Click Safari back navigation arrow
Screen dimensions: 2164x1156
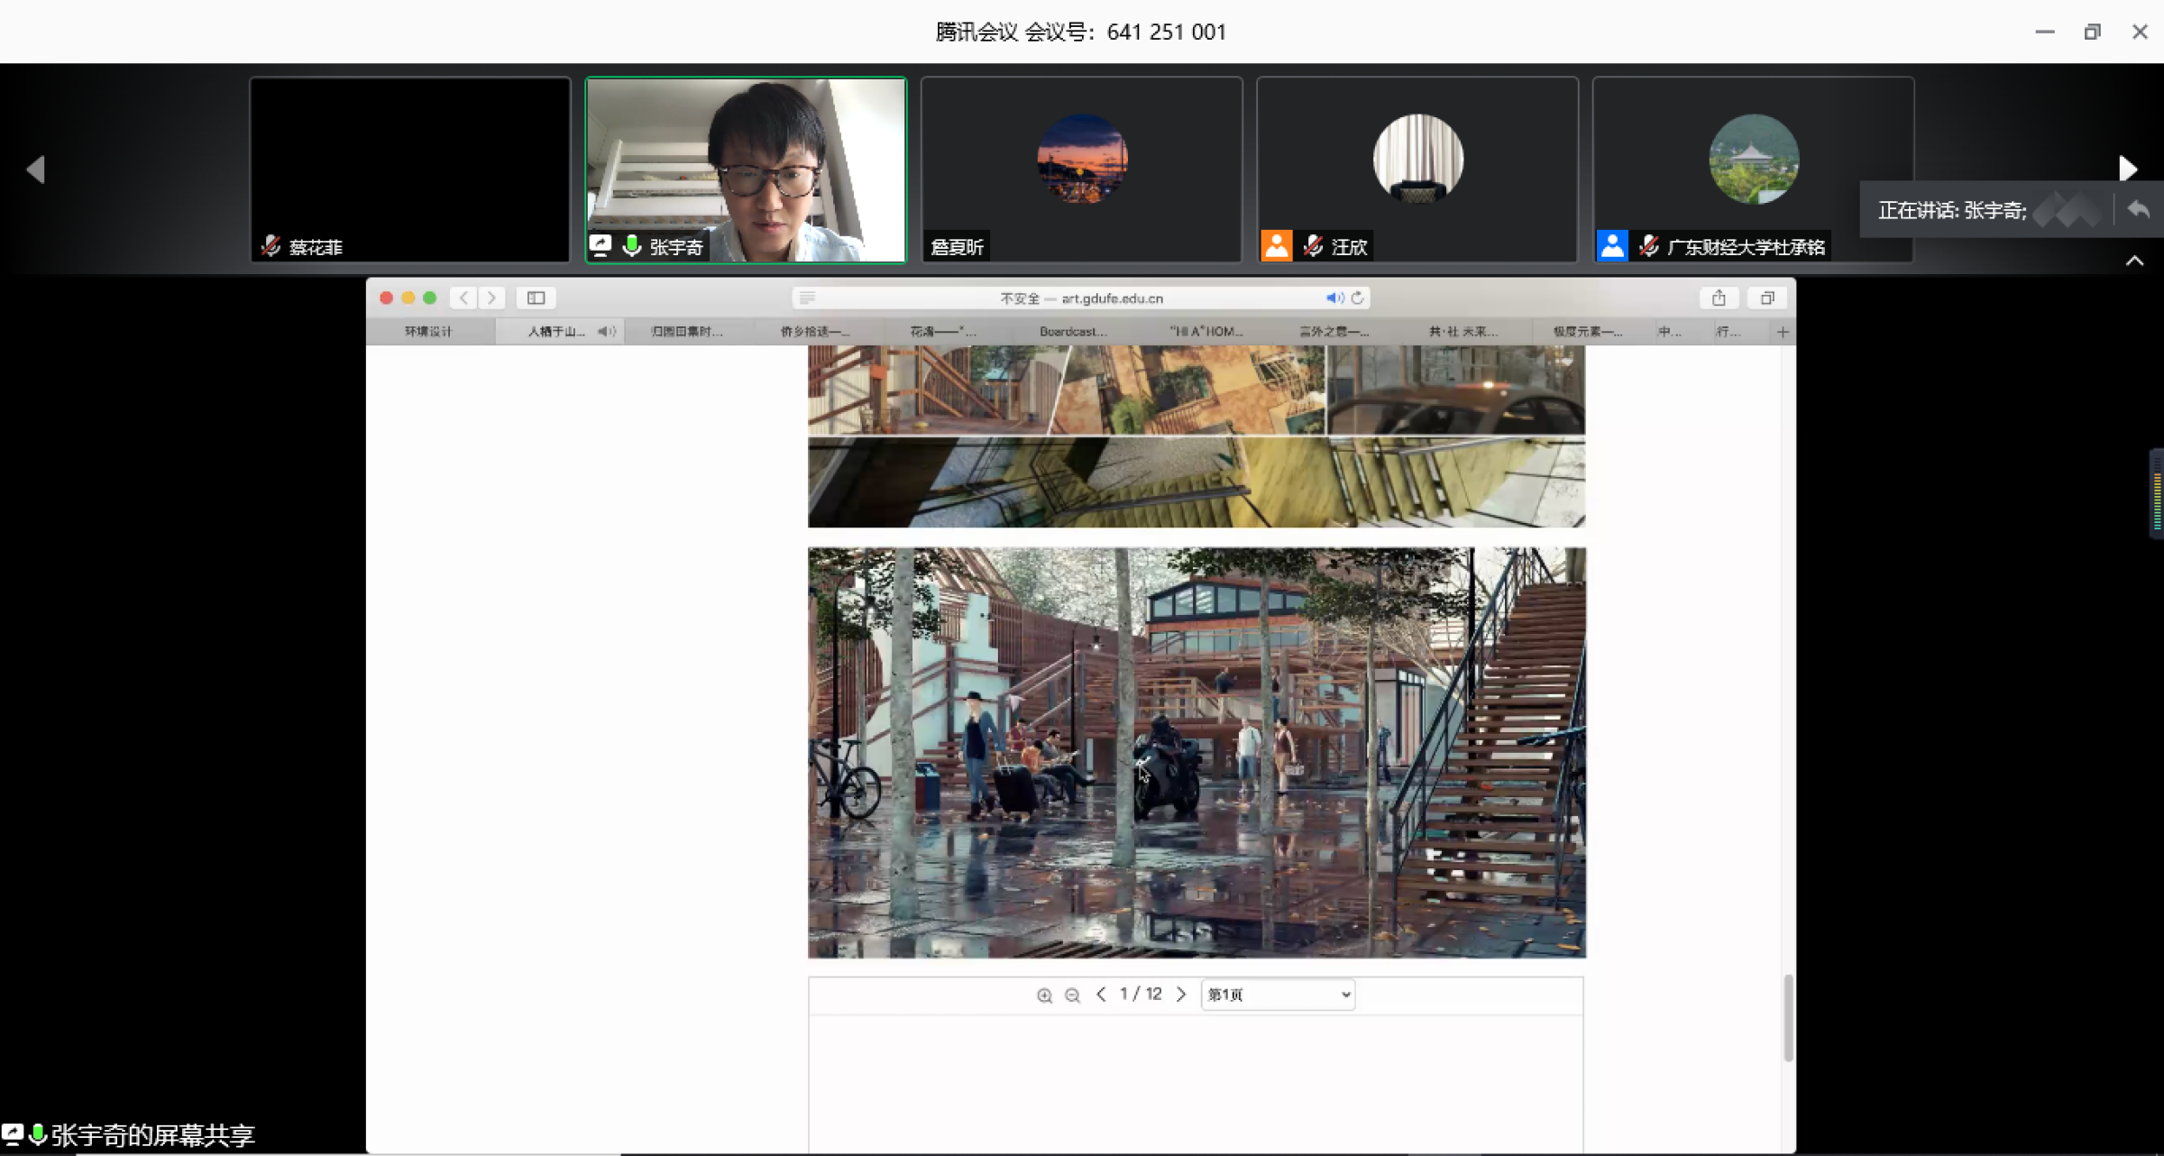click(x=463, y=298)
